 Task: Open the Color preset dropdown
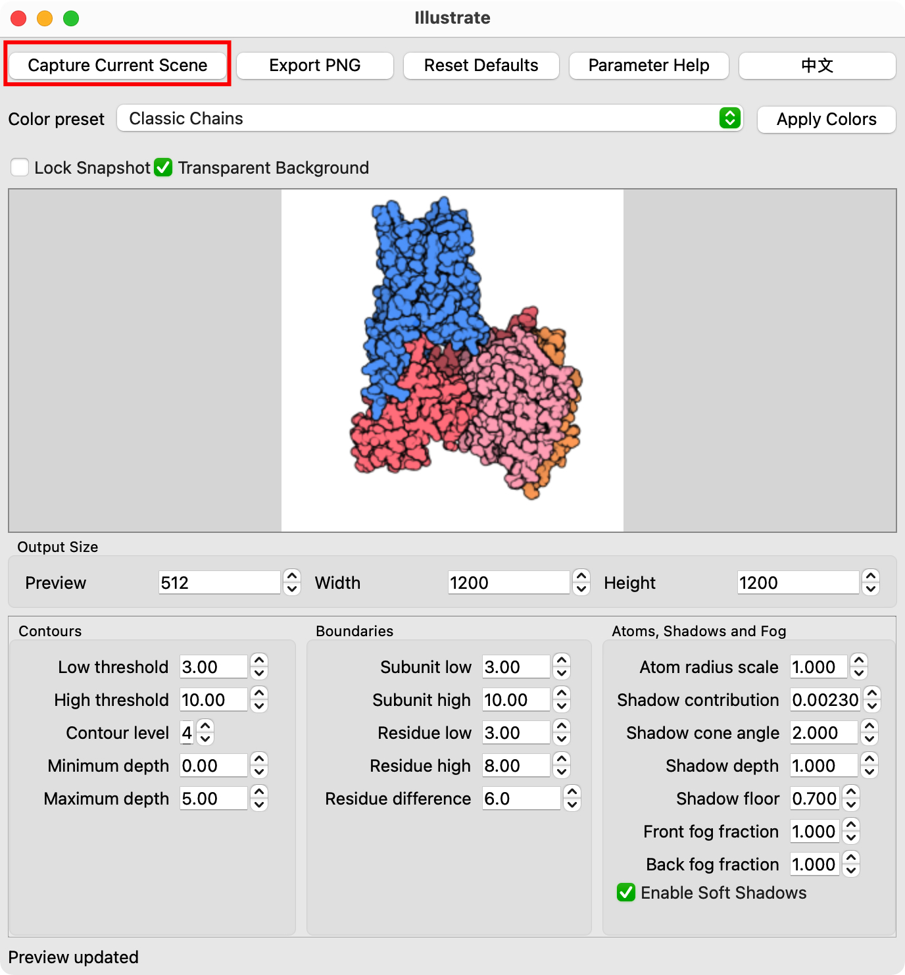(x=430, y=118)
